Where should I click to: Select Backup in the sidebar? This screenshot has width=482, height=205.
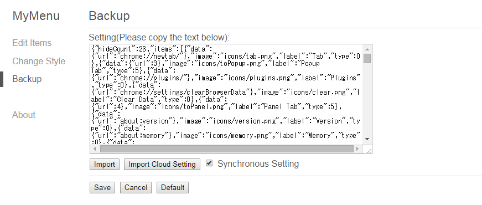[27, 79]
